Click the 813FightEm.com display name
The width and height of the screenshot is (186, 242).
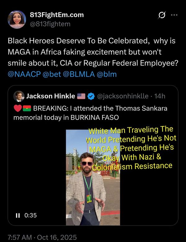57,15
